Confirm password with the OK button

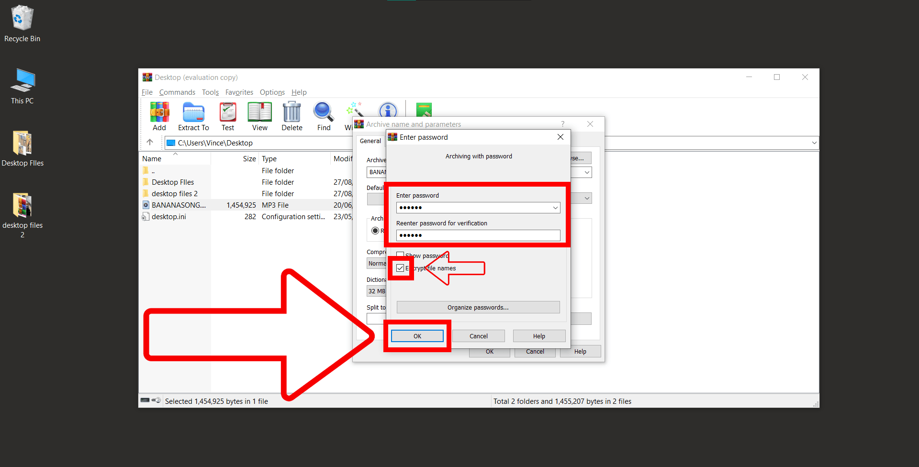coord(417,335)
